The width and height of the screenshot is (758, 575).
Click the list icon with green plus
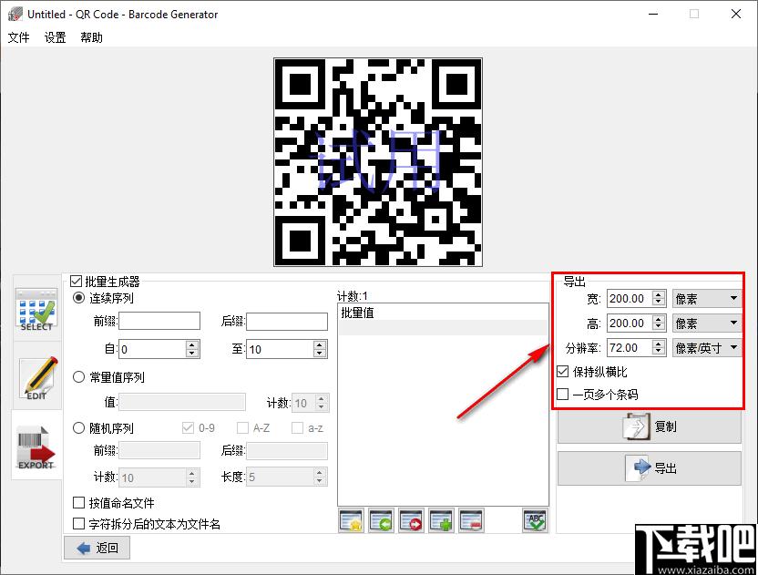pyautogui.click(x=441, y=520)
